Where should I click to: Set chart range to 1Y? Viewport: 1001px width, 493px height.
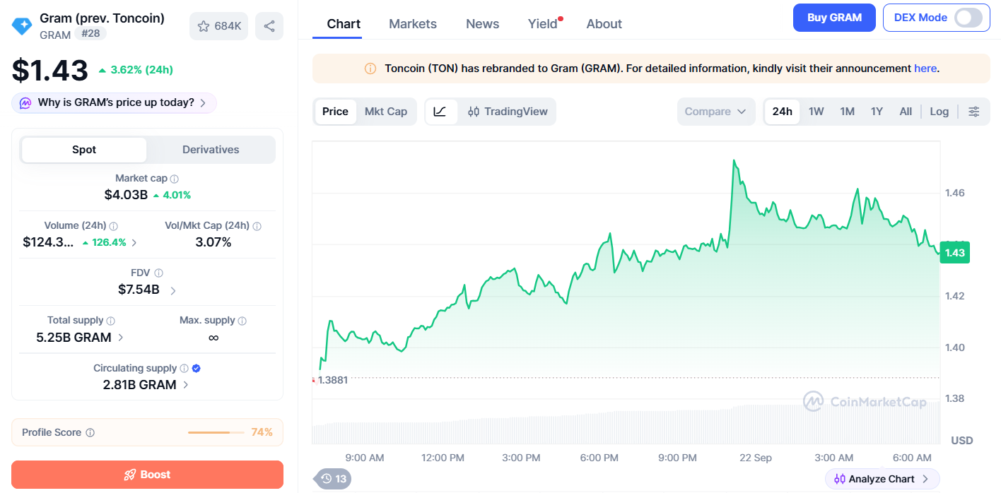[x=877, y=112]
